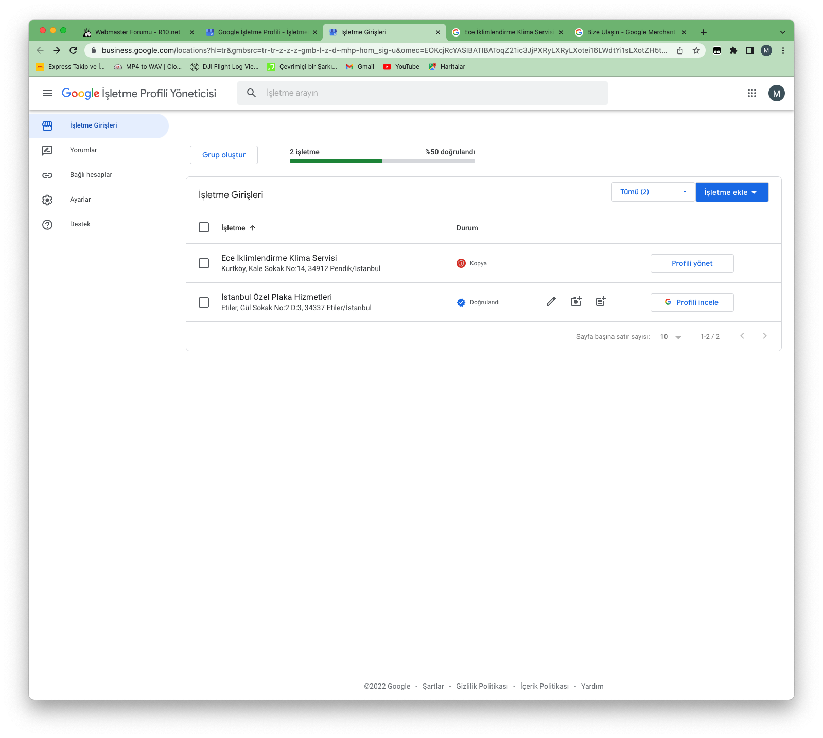
Task: Click the site lock icon in address bar
Action: point(94,50)
